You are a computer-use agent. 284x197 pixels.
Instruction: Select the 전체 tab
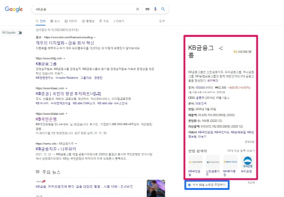[x=41, y=21]
